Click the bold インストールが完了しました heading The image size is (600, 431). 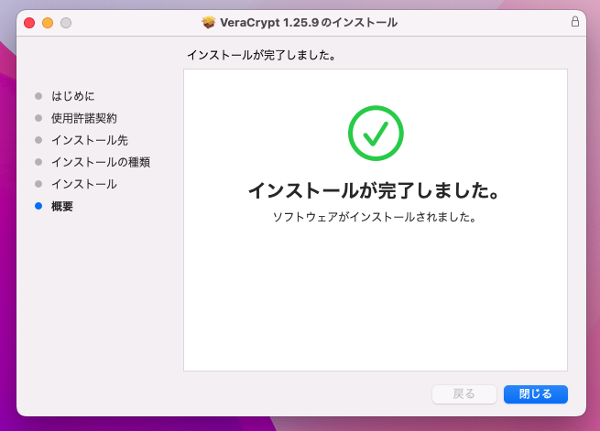376,191
